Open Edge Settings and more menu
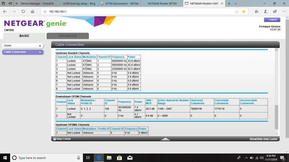 coord(284,12)
